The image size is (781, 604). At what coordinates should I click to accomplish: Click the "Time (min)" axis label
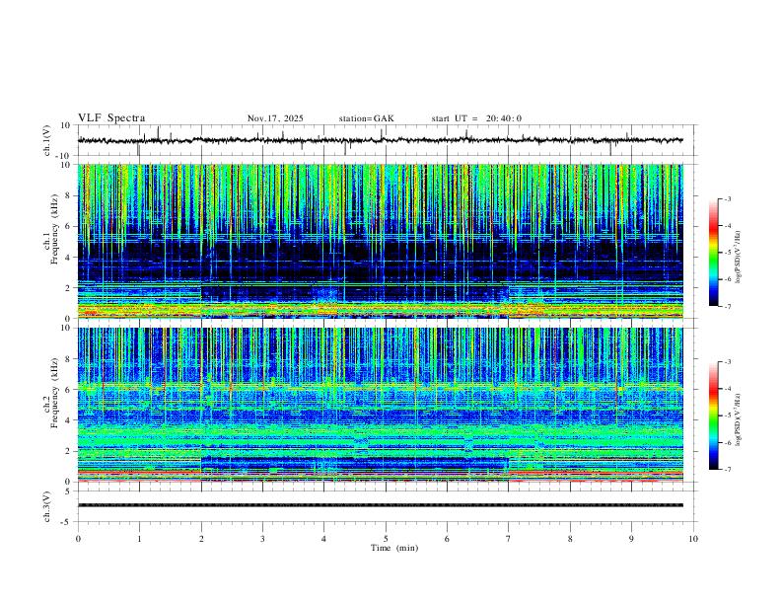pyautogui.click(x=394, y=548)
